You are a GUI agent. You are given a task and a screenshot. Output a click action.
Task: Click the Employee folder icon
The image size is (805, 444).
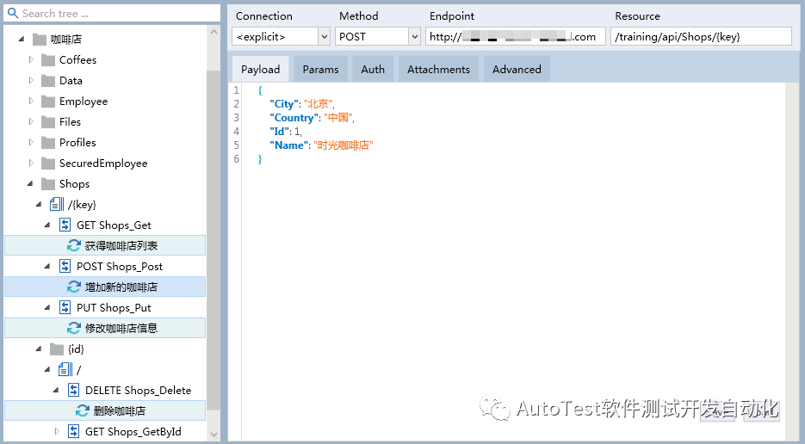[48, 102]
